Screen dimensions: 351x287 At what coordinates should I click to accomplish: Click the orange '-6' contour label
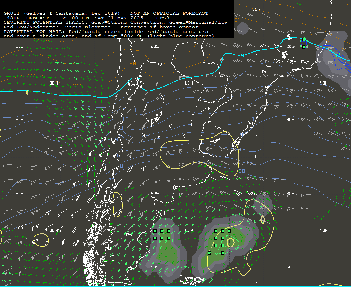(278, 3)
